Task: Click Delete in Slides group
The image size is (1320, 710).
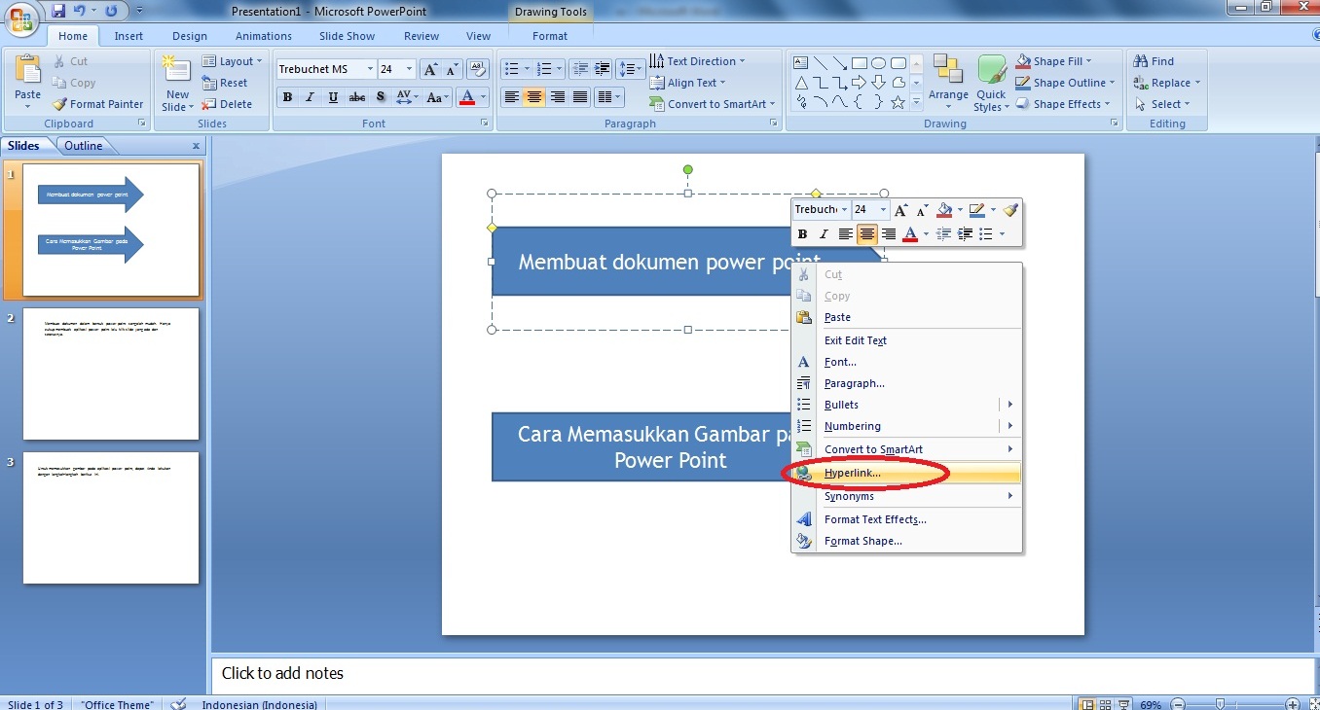Action: click(x=227, y=104)
